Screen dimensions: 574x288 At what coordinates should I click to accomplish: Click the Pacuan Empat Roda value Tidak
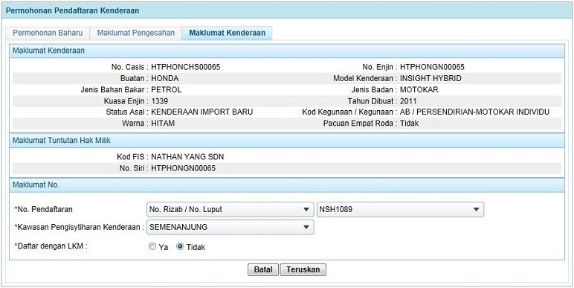click(x=409, y=124)
